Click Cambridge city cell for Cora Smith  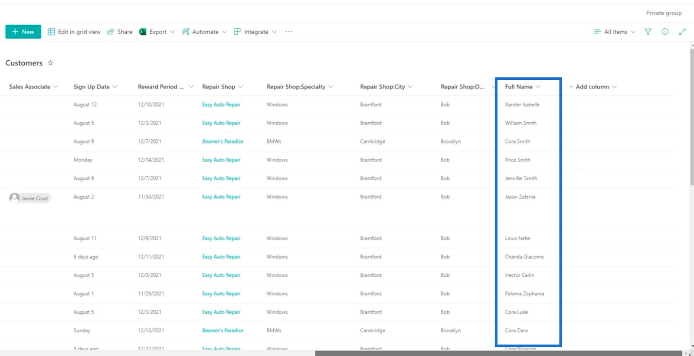pos(373,141)
